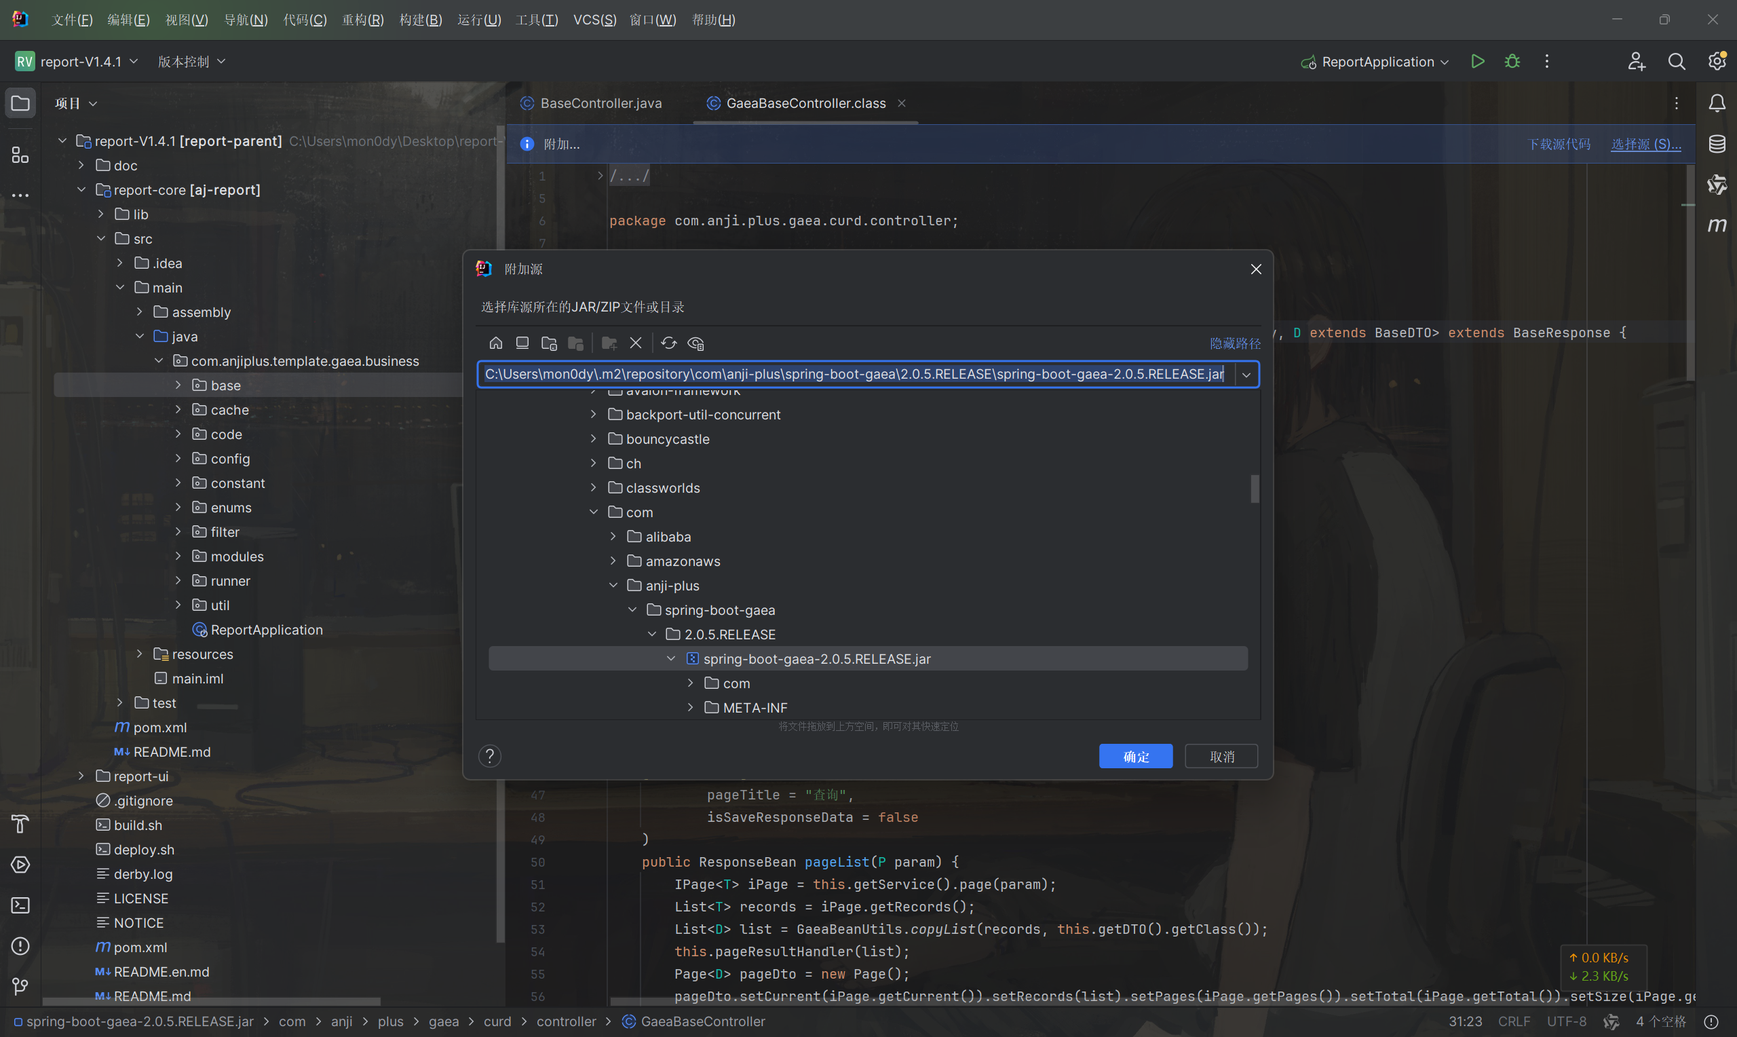Open the ReportApplication run configuration dropdown
Viewport: 1737px width, 1037px height.
[x=1375, y=62]
